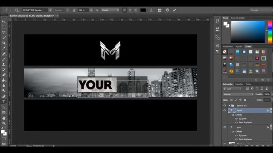Toggle text orientation in options bar
This screenshot has width=273, height=153.
point(17,10)
